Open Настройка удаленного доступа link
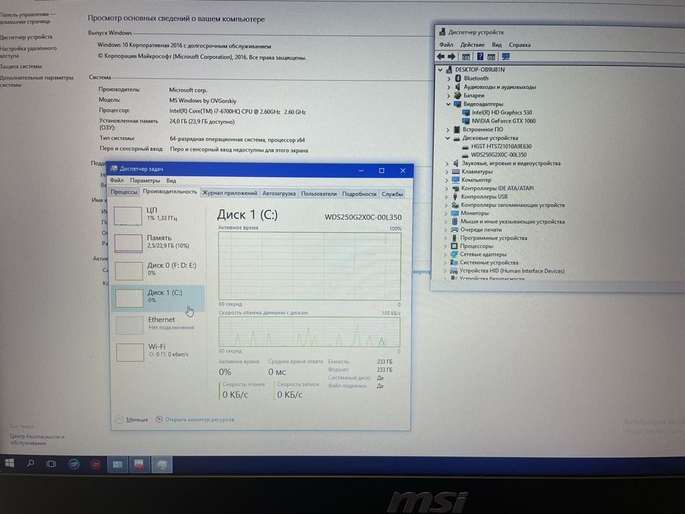 point(28,52)
